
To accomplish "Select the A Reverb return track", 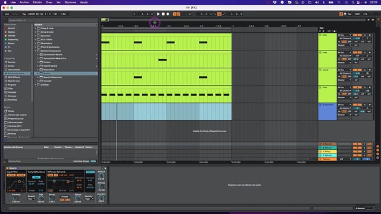I will (327, 144).
